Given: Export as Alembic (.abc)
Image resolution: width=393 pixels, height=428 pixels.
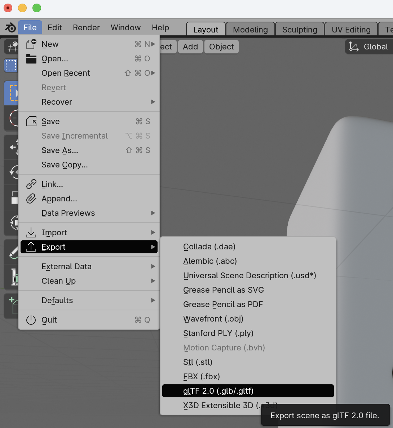Looking at the screenshot, I should [248, 261].
